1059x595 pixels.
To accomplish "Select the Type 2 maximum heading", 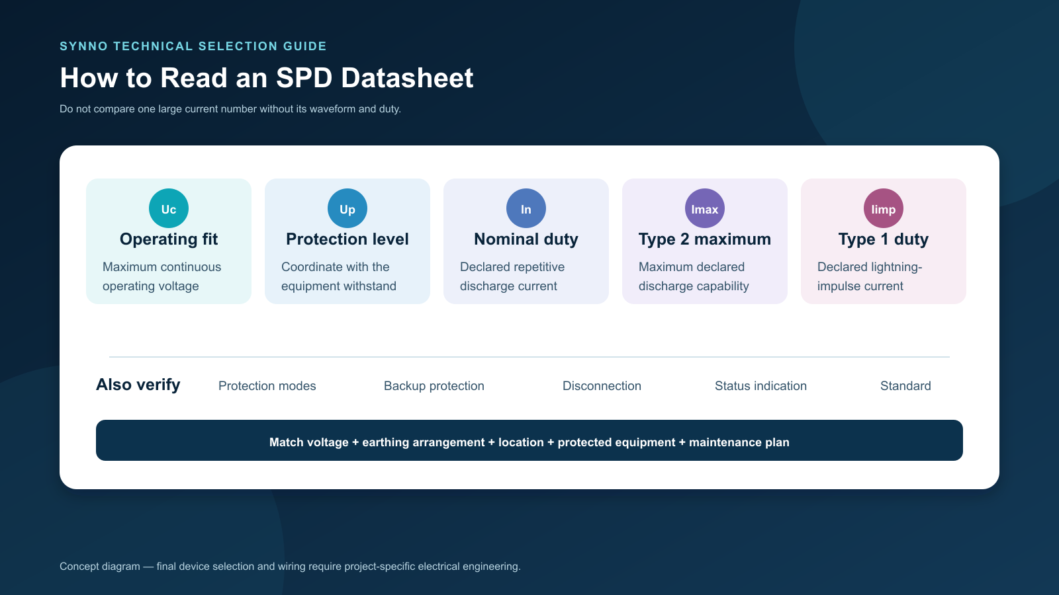I will pos(705,239).
